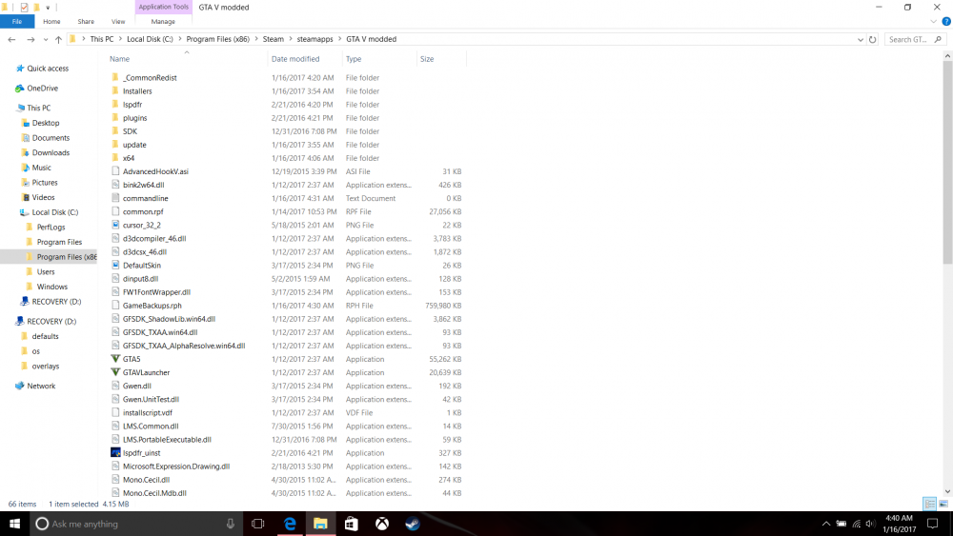This screenshot has height=536, width=953.
Task: Open the GTA5 application icon
Action: tap(115, 359)
